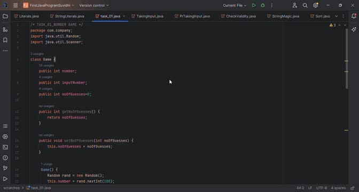The width and height of the screenshot is (359, 192).
Task: Open the AI Assistant sparkle icon
Action: 354,30
